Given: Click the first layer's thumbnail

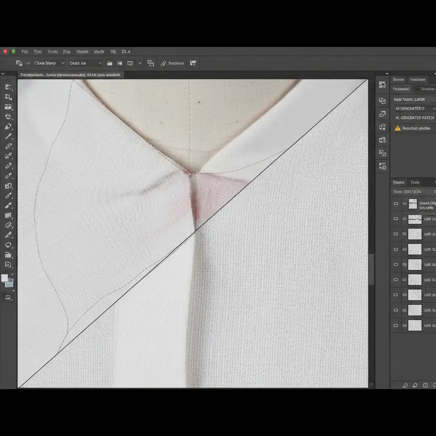Looking at the screenshot, I should pos(413,204).
